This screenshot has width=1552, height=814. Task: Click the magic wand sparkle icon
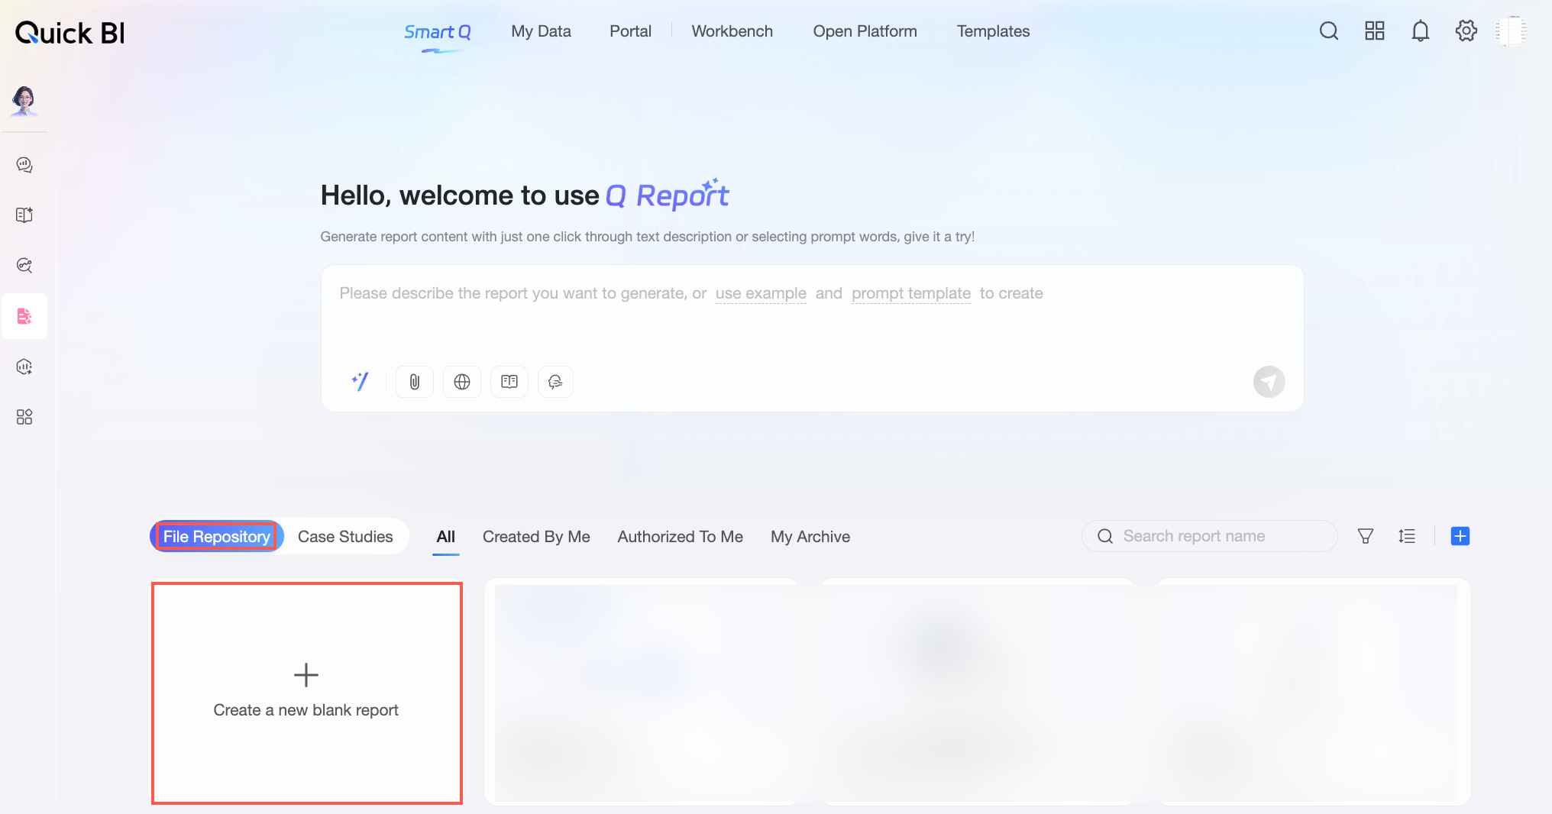(360, 382)
